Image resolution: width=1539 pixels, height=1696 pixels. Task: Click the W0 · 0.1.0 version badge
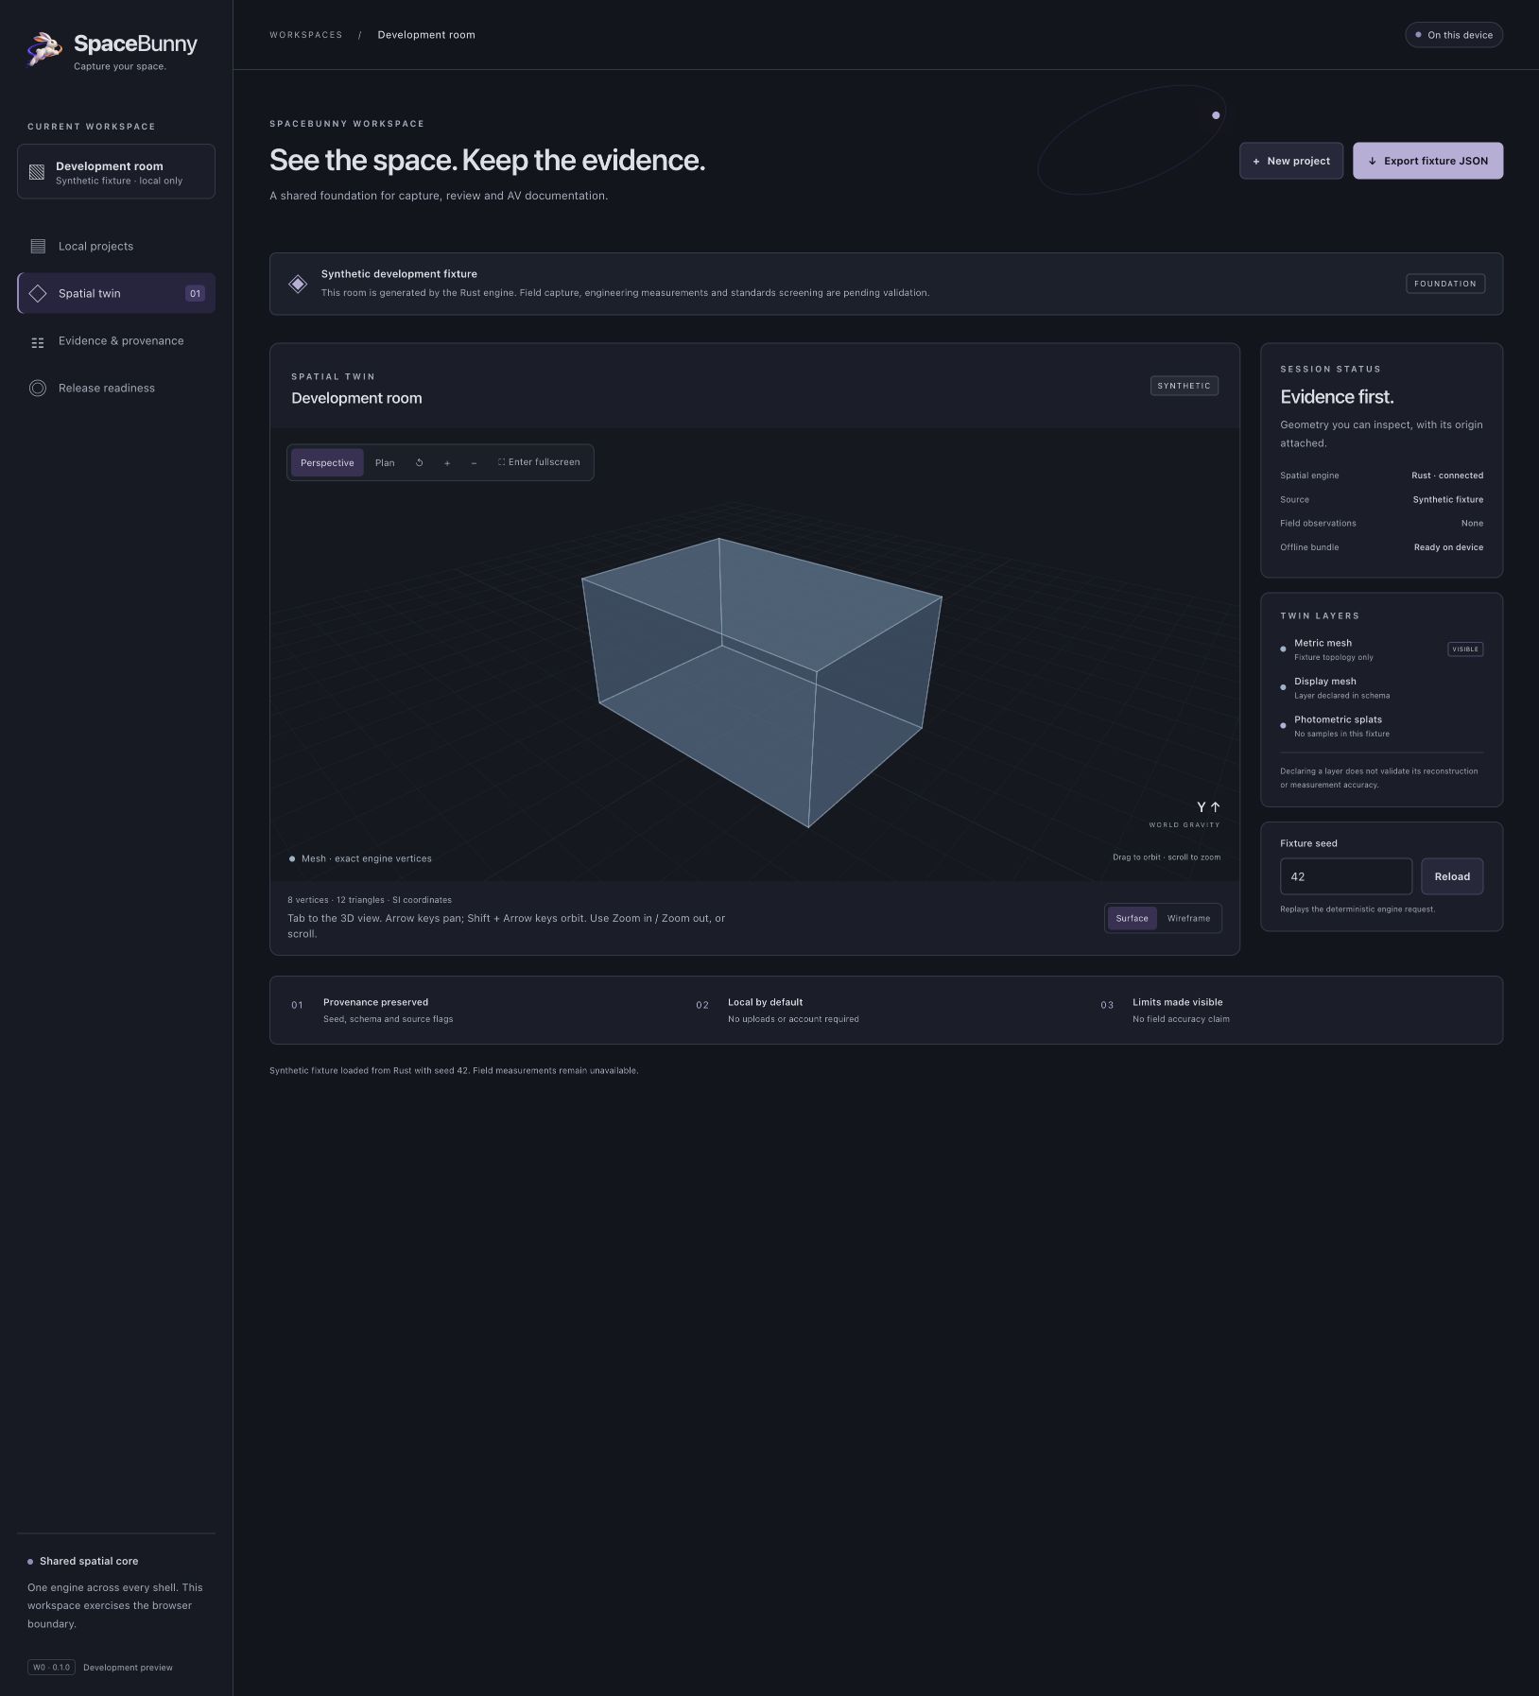click(51, 1668)
